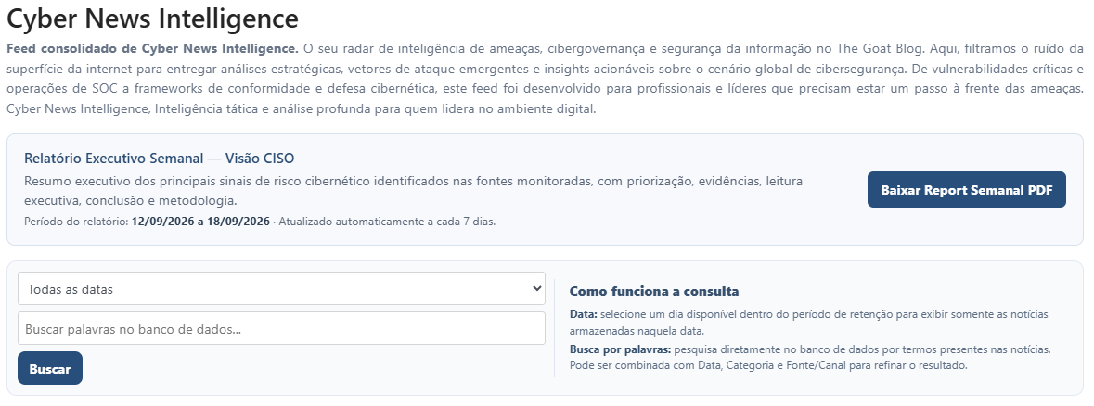Screen dimensions: 1094x406
Task: Click the report period dates 12/09/2026 a 18/09/2026
Action: 201,222
